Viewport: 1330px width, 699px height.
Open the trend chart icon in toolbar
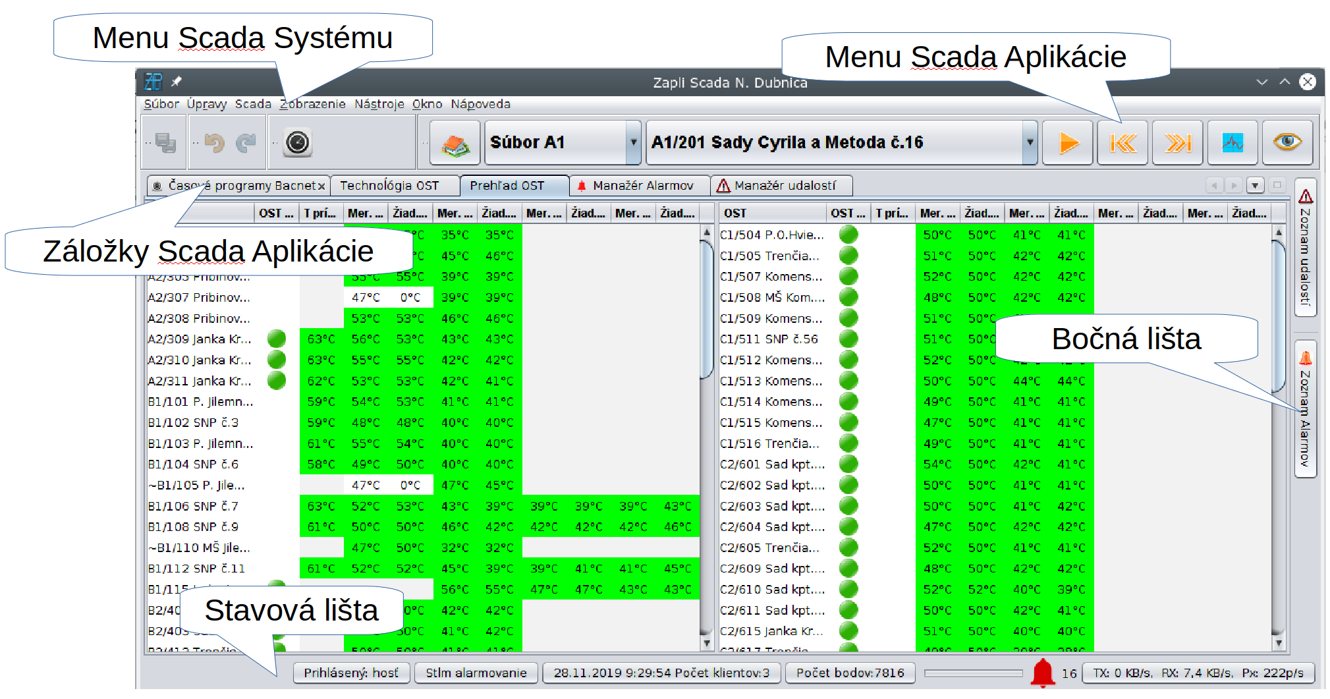[1232, 142]
